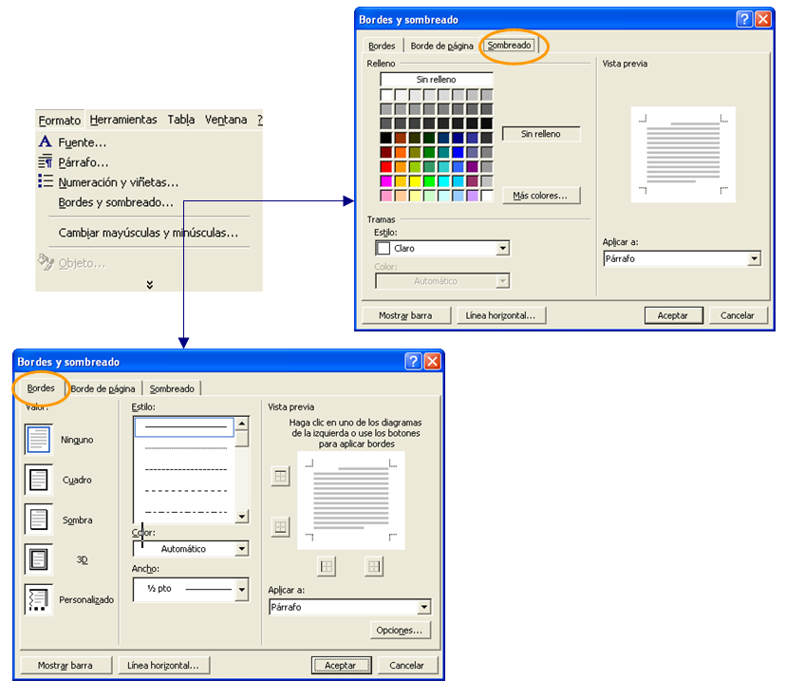The image size is (786, 699).
Task: Toggle the top border button beside preview
Action: [280, 477]
